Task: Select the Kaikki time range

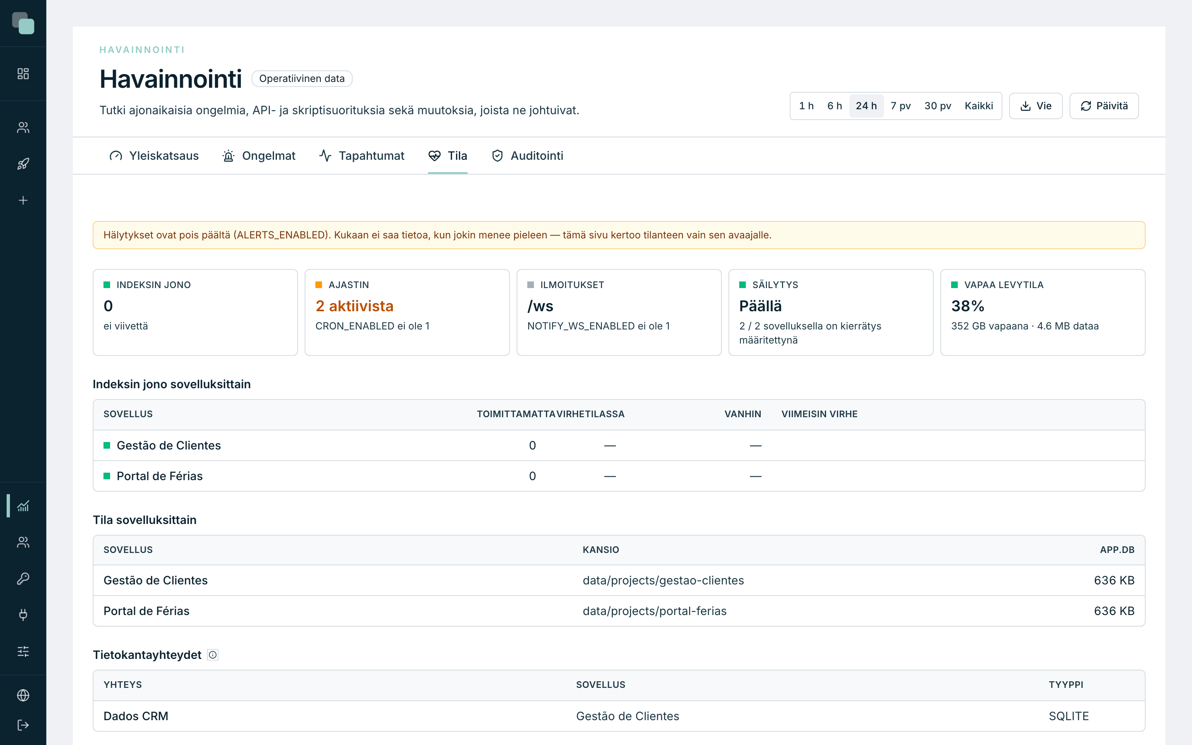Action: 979,106
